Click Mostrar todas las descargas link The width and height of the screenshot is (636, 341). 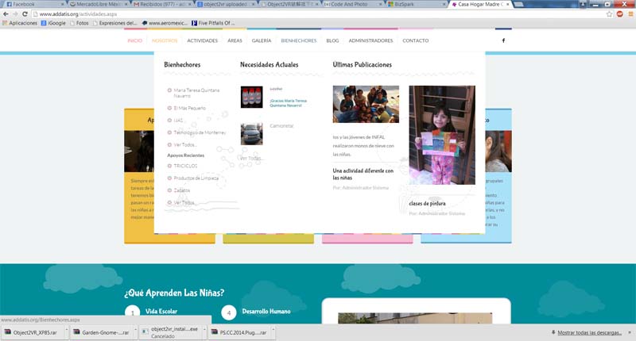[591, 332]
